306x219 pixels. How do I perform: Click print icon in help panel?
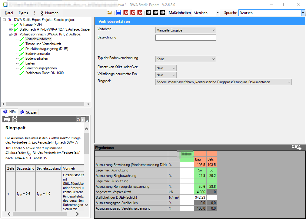[x=6, y=119]
